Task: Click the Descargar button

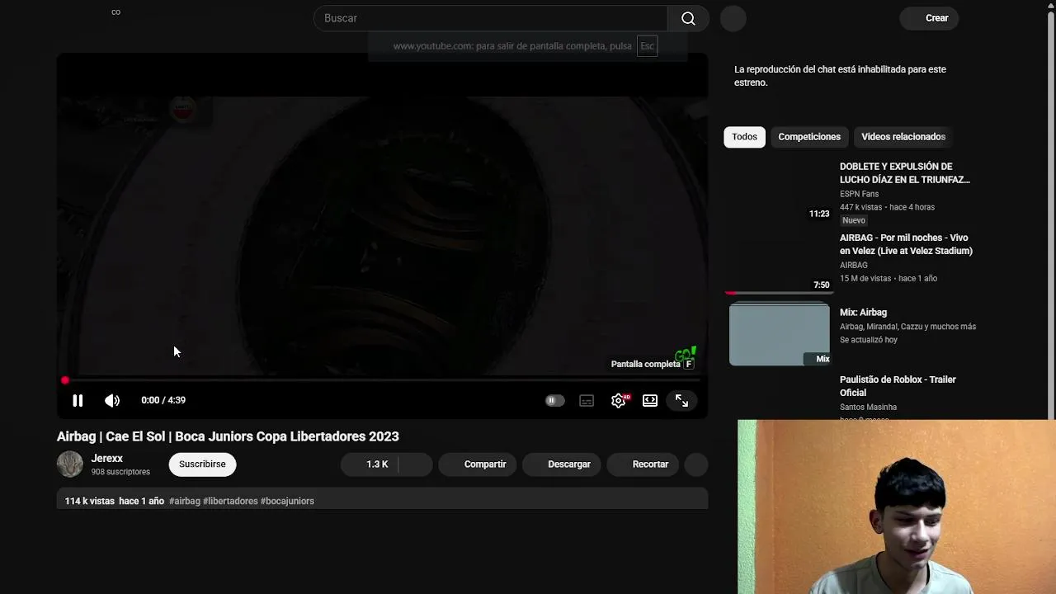Action: [561, 464]
